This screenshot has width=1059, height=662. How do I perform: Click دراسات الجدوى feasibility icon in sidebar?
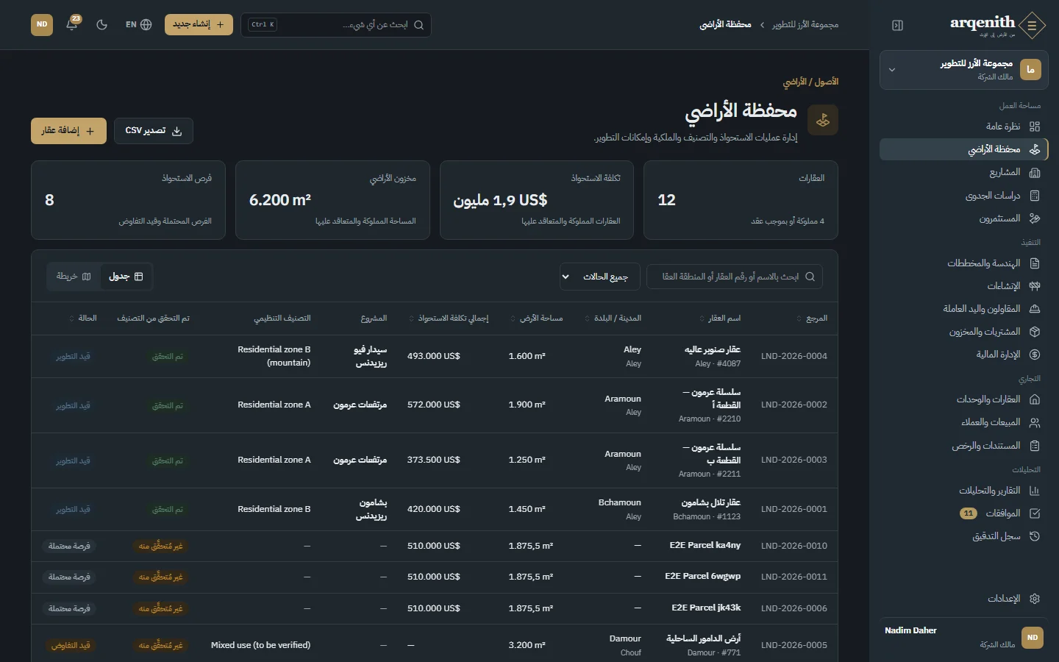click(x=1035, y=196)
